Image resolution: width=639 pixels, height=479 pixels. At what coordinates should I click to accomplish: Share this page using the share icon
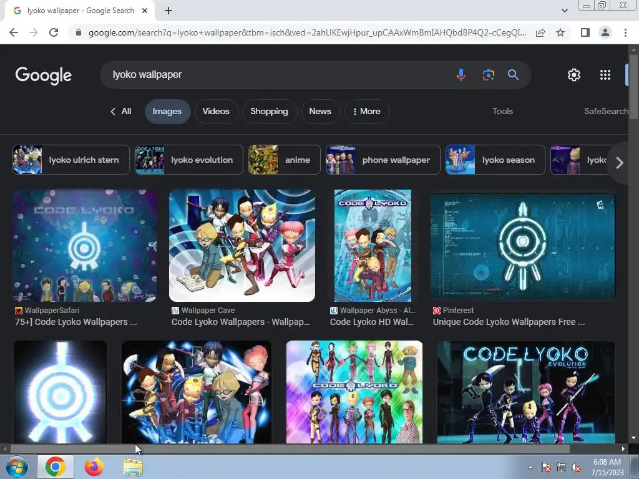[540, 32]
